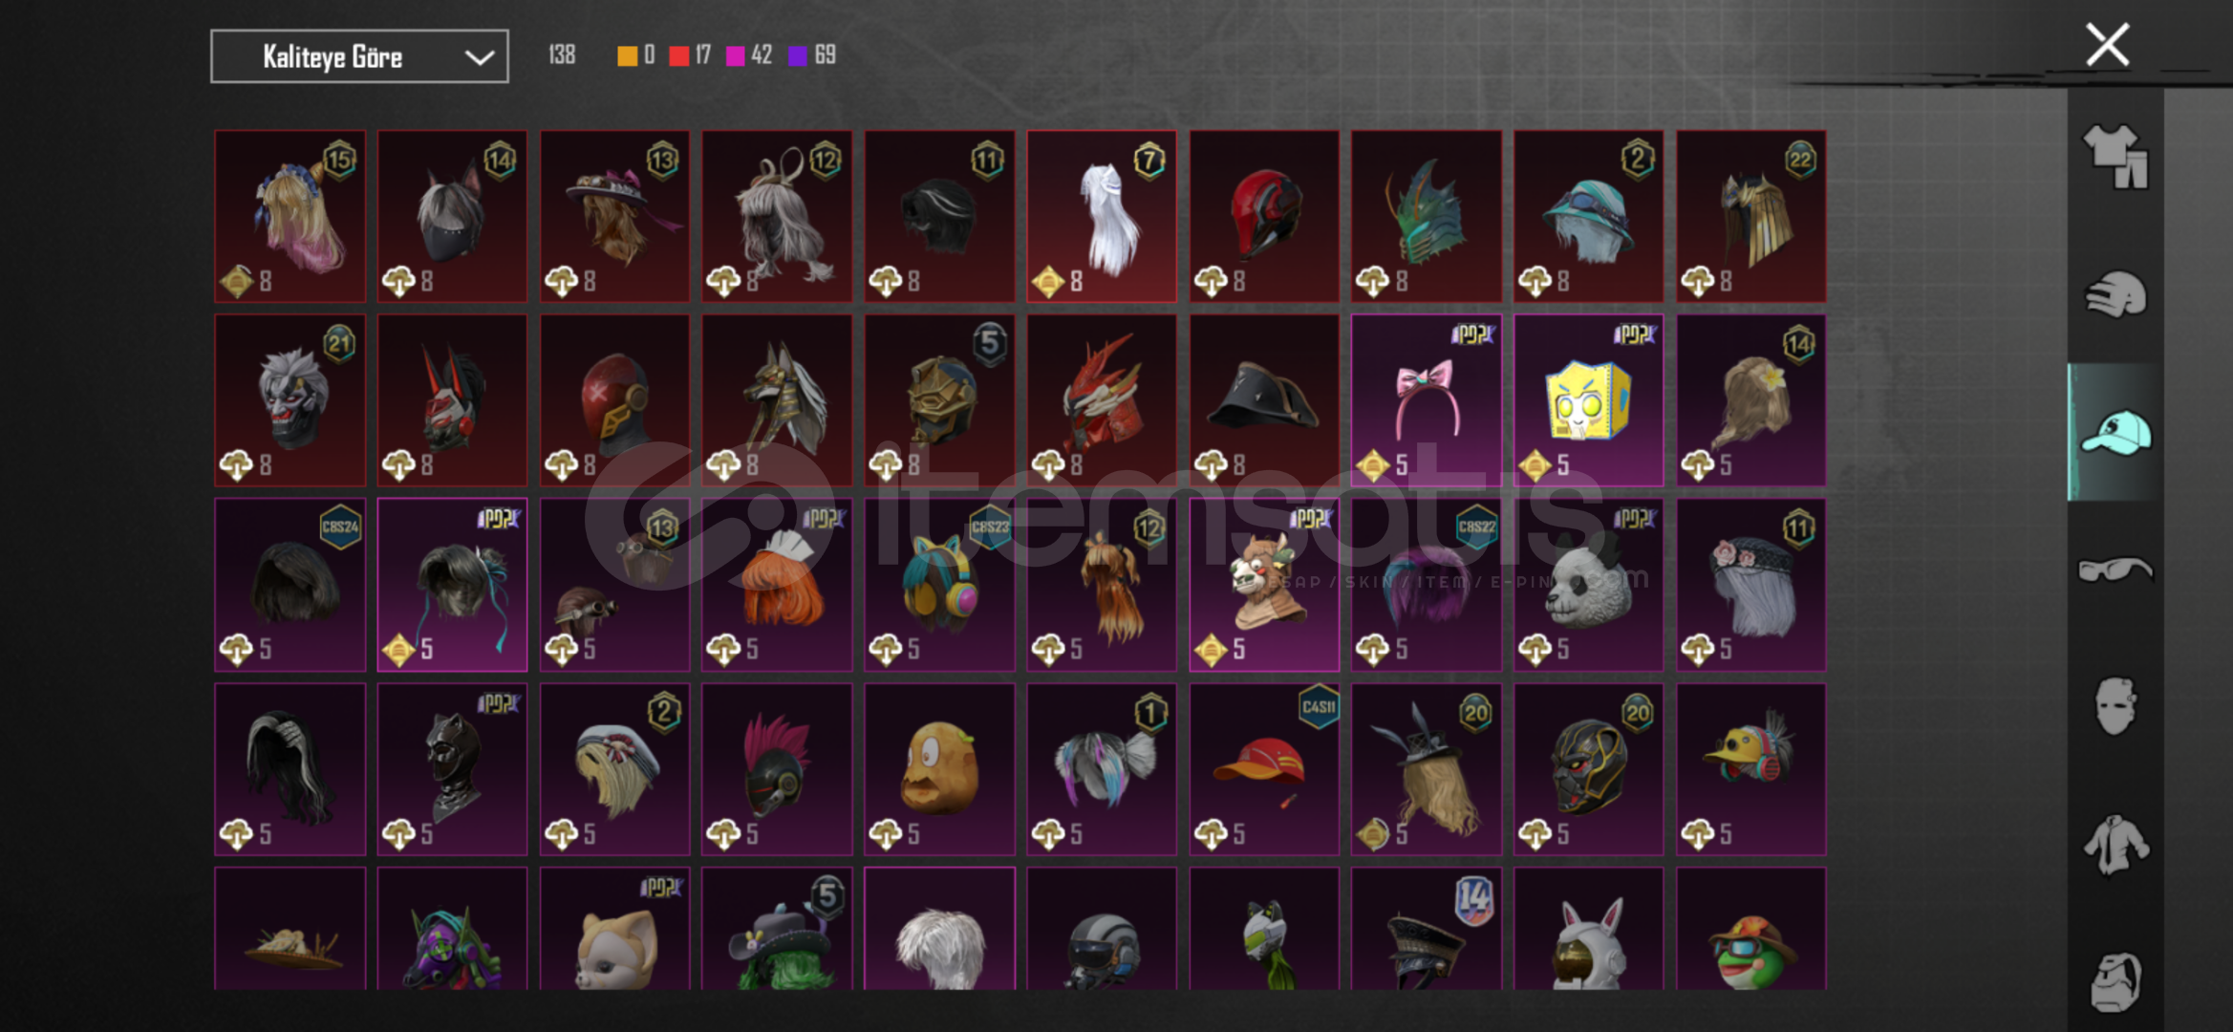Screen dimensions: 2233x1032
Task: Select the panda head mask item
Action: tap(1588, 585)
